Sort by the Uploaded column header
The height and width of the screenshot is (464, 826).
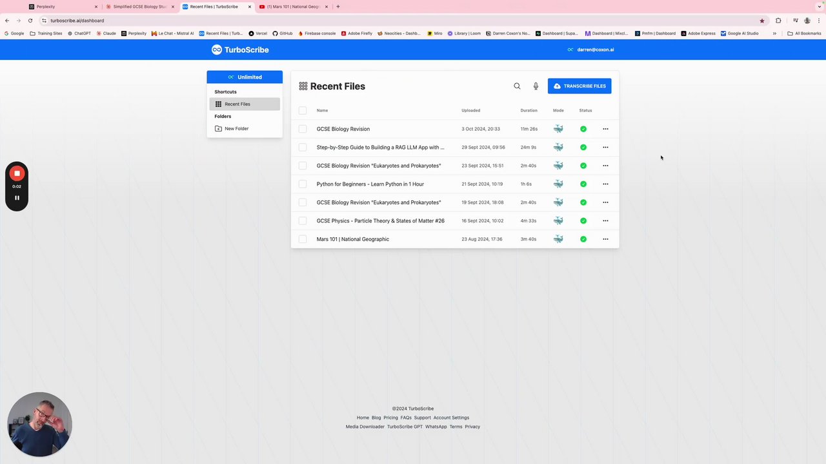[x=470, y=110]
